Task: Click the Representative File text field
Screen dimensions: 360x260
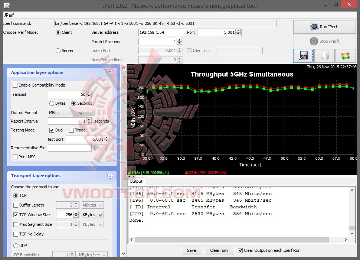Action: point(70,148)
